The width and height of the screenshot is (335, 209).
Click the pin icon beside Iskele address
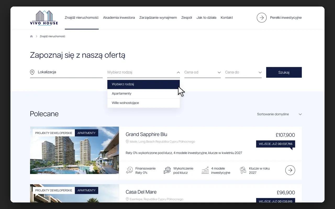pyautogui.click(x=127, y=142)
